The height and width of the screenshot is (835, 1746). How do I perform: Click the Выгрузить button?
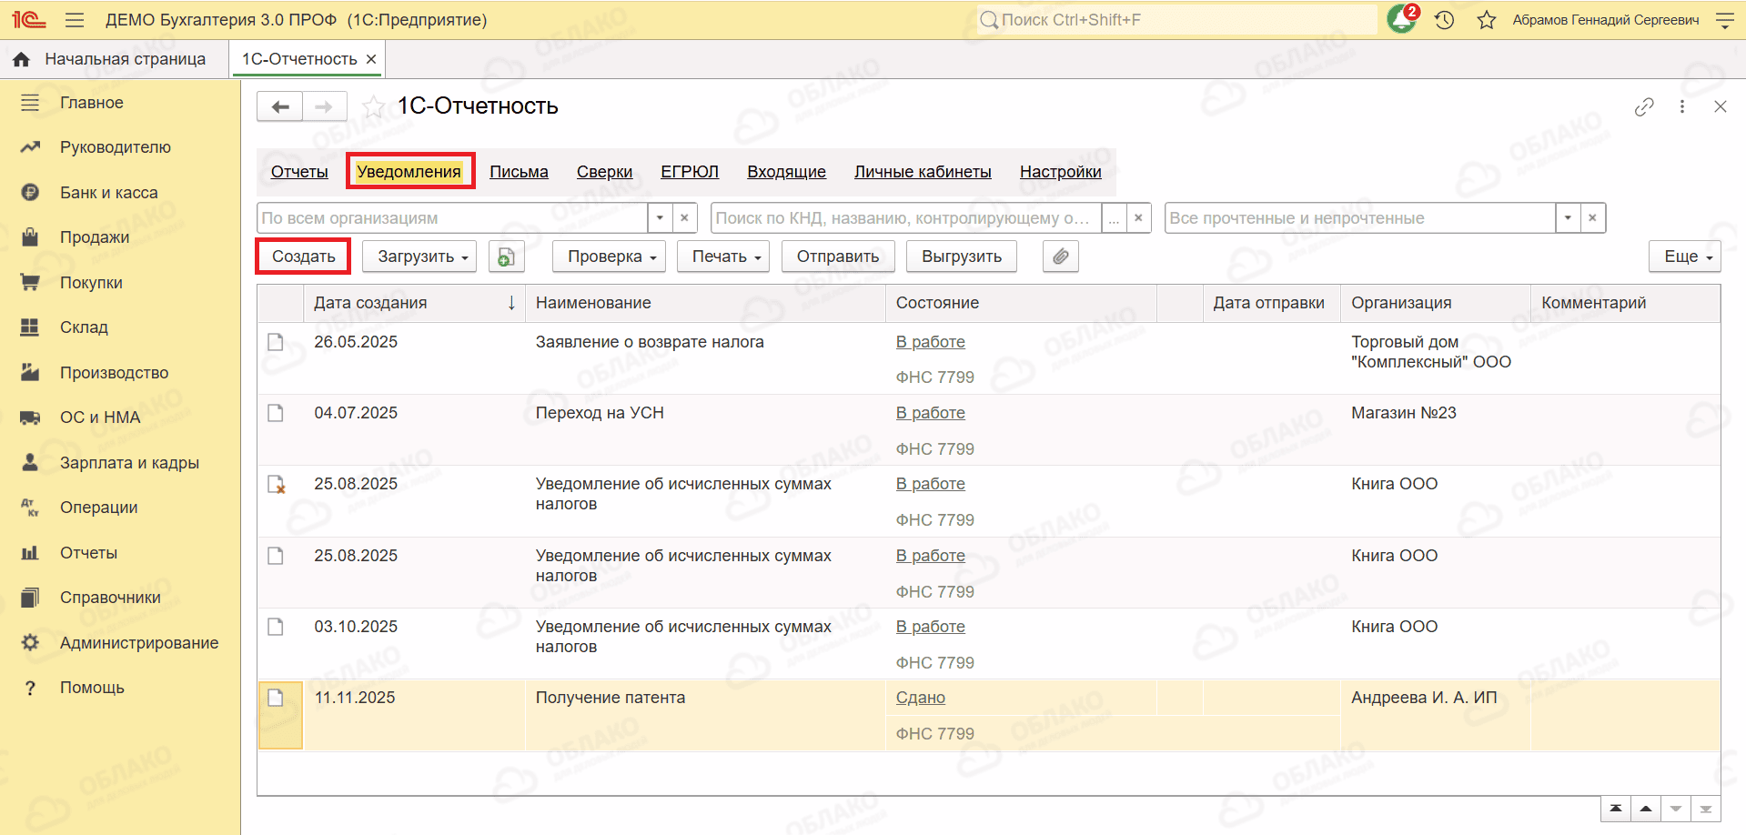(962, 257)
